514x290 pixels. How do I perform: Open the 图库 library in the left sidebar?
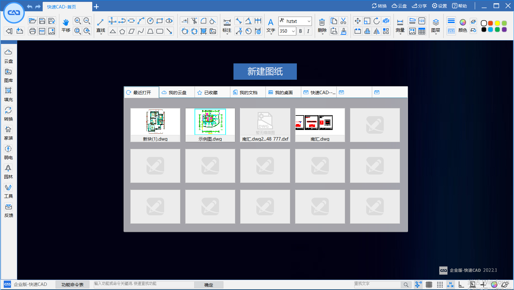pyautogui.click(x=8, y=75)
